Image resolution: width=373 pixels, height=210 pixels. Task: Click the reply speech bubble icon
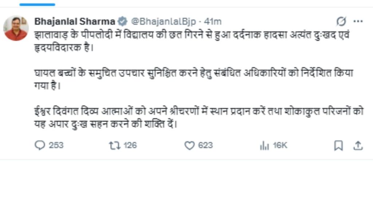(39, 145)
